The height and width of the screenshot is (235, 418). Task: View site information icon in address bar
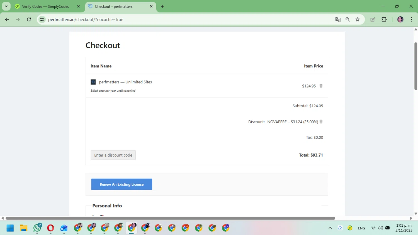coord(42,20)
